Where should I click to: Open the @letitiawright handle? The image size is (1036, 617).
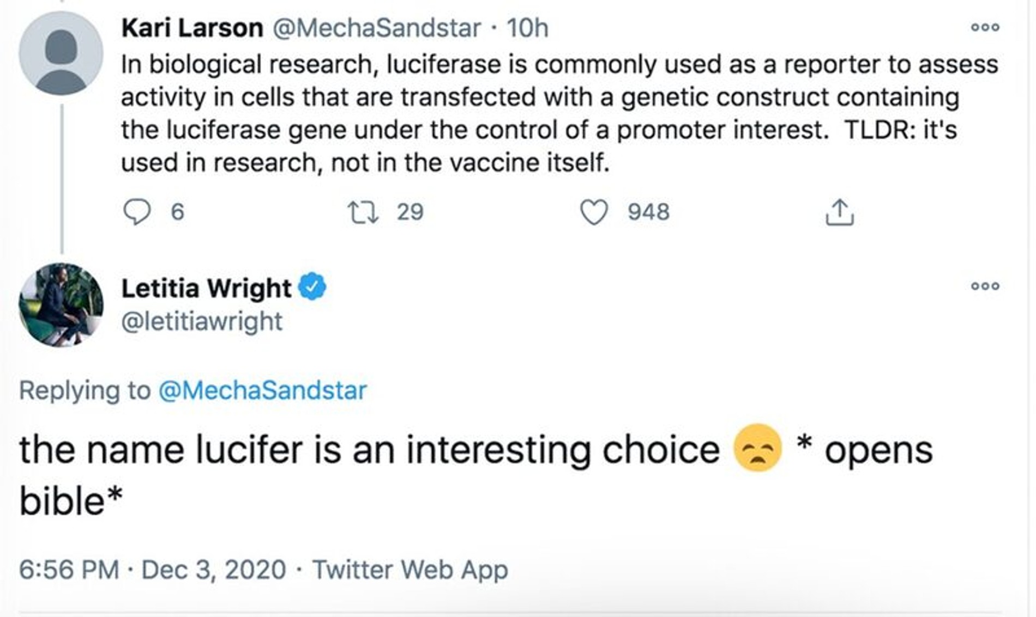tap(202, 321)
